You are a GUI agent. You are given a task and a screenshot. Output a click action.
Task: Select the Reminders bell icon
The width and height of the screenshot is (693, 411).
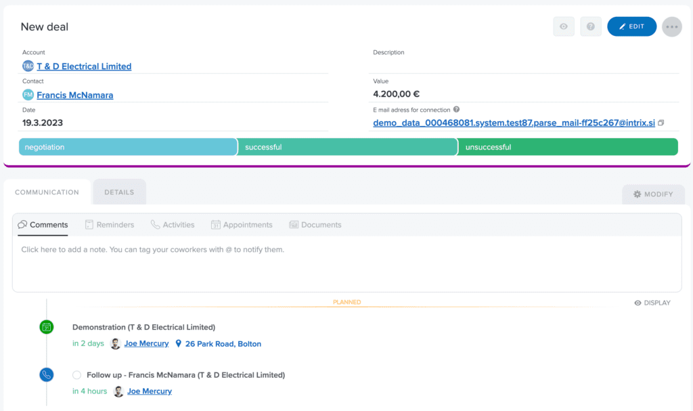pyautogui.click(x=90, y=225)
